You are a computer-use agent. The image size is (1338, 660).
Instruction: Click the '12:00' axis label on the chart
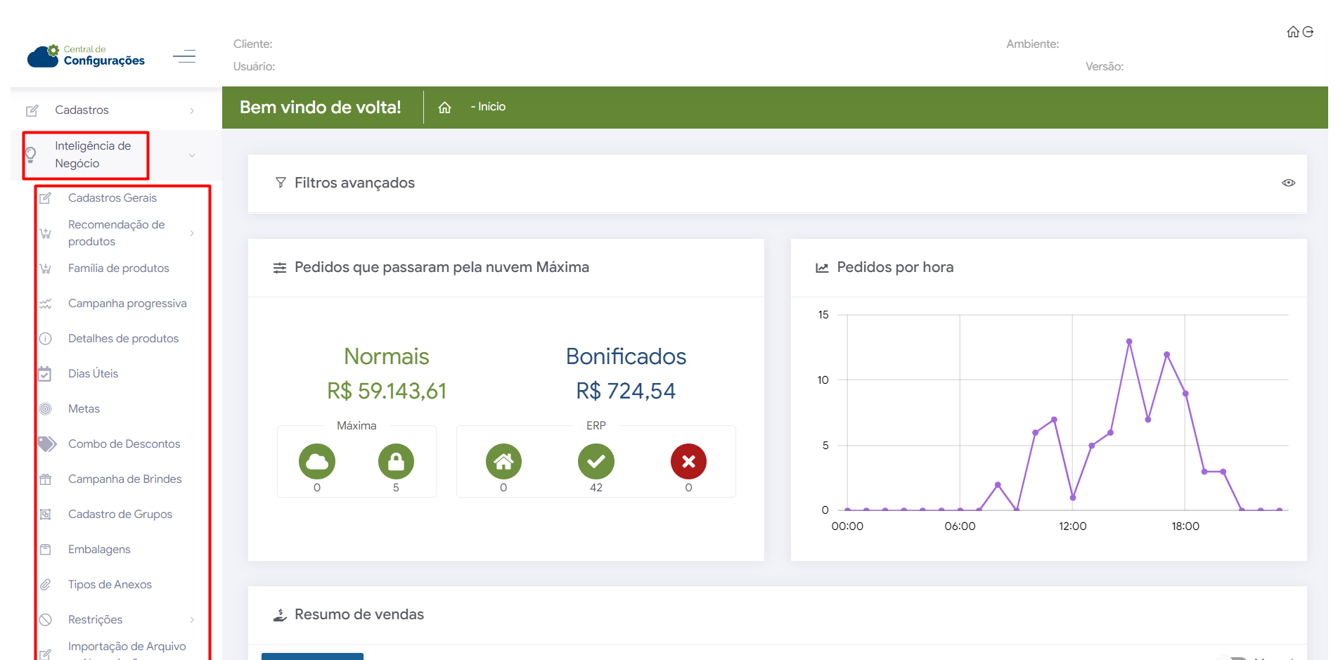pos(1072,526)
